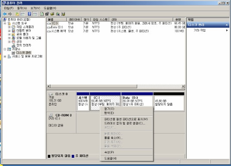Image resolution: width=231 pixels, height=166 pixels.
Task: Sort by the 상태 column header
Action: coord(140,19)
